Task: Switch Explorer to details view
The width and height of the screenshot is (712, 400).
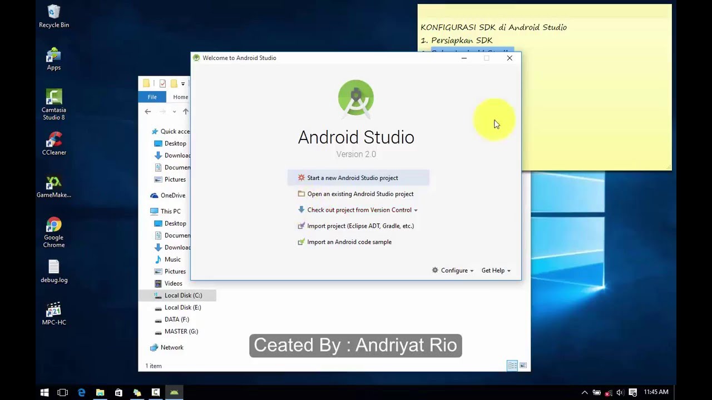Action: coord(512,366)
